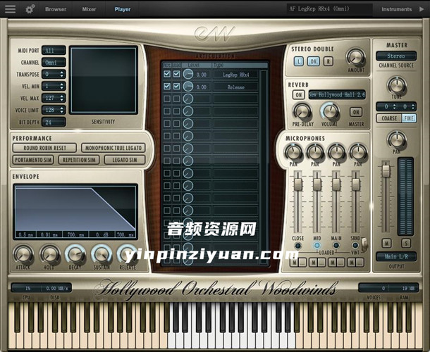Click the Reverb Pre-Delay knob

coord(302,112)
